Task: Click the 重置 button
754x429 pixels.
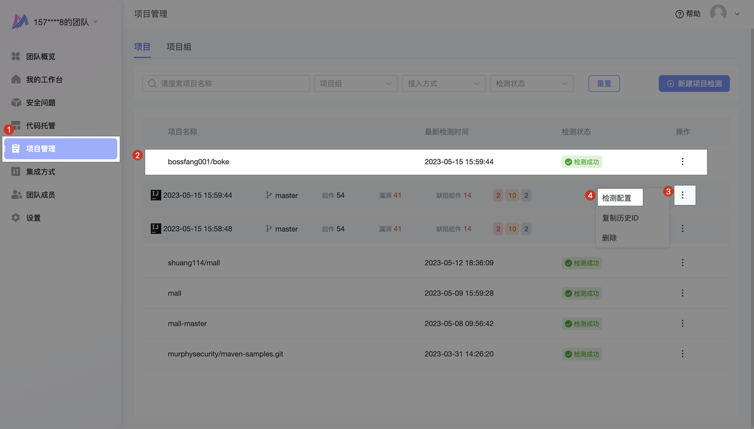Action: pos(604,84)
